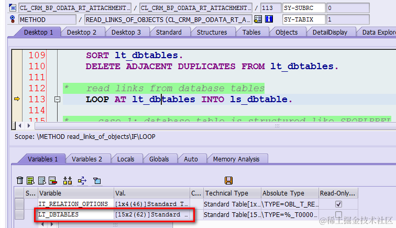Click the yellow boxes with down arrows icon
Image resolution: width=396 pixels, height=228 pixels.
pos(68,180)
